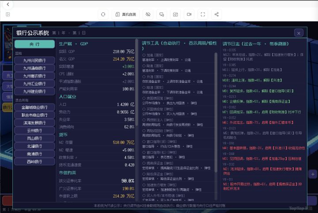Viewport: 318px width, 213px height.
Task: Click the 加速发行增发 radio circle
Action: coord(144,185)
